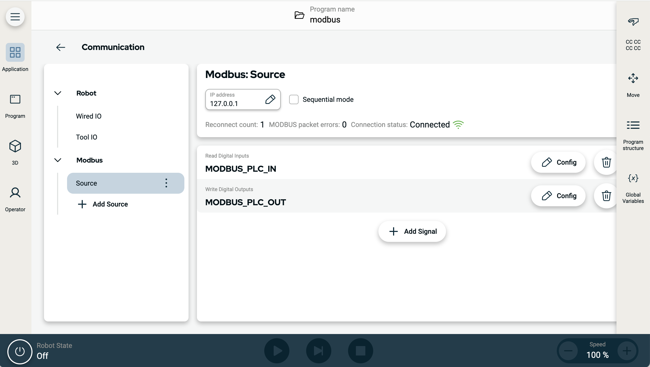The width and height of the screenshot is (650, 367).
Task: Decrease speed with the minus button
Action: tap(568, 351)
